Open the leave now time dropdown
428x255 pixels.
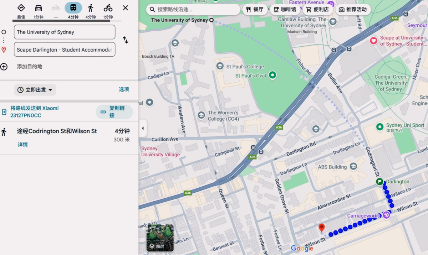click(x=35, y=90)
